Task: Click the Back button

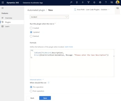Action: point(32,98)
